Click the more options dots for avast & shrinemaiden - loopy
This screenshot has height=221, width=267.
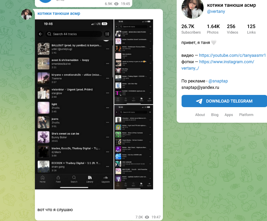click(x=107, y=63)
